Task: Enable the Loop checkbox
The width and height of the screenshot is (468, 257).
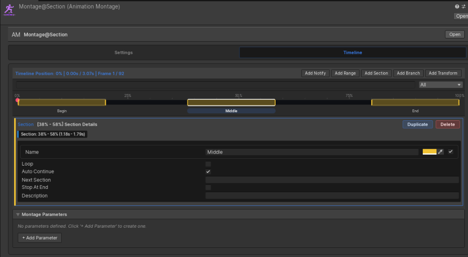Action: tap(208, 164)
